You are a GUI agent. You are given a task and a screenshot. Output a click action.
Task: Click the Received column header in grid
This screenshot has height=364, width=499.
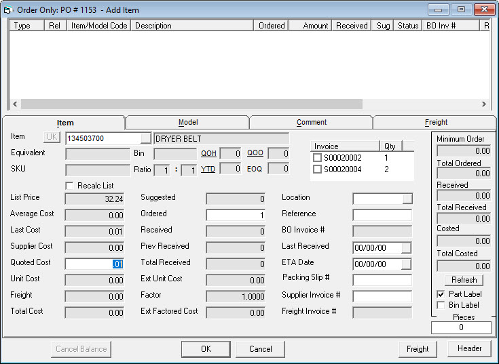[x=352, y=25]
